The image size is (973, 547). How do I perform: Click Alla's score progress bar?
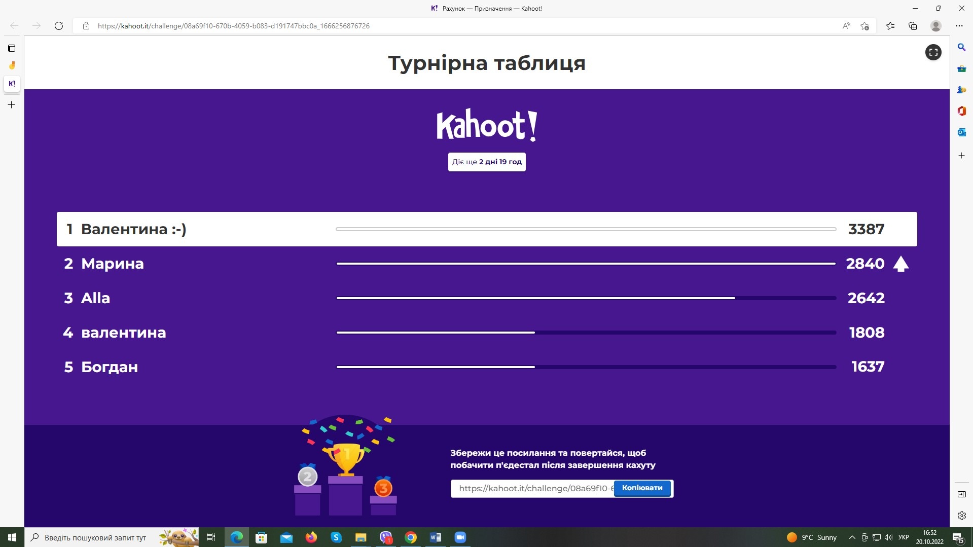pyautogui.click(x=586, y=298)
